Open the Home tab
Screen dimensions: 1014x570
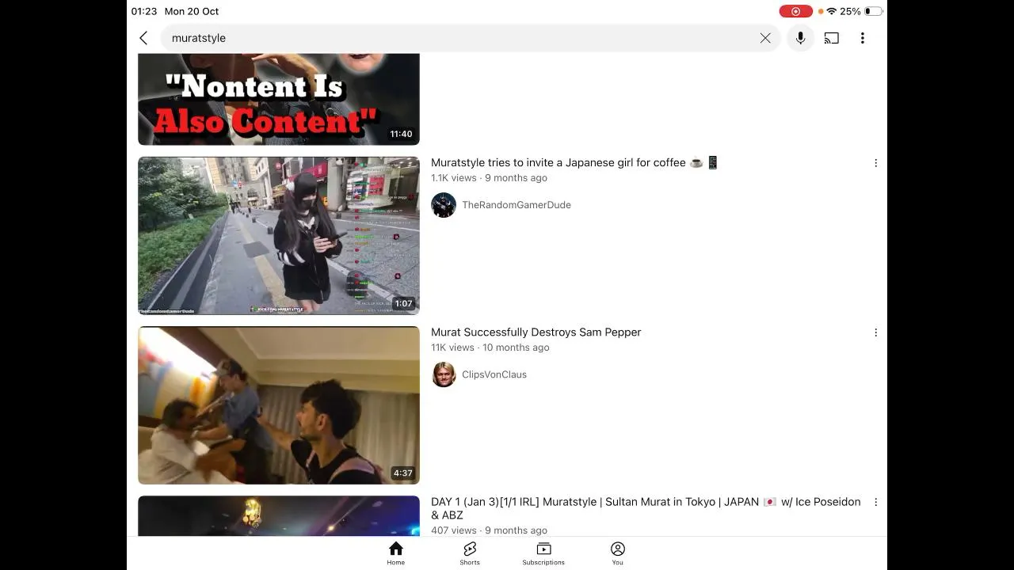click(396, 553)
